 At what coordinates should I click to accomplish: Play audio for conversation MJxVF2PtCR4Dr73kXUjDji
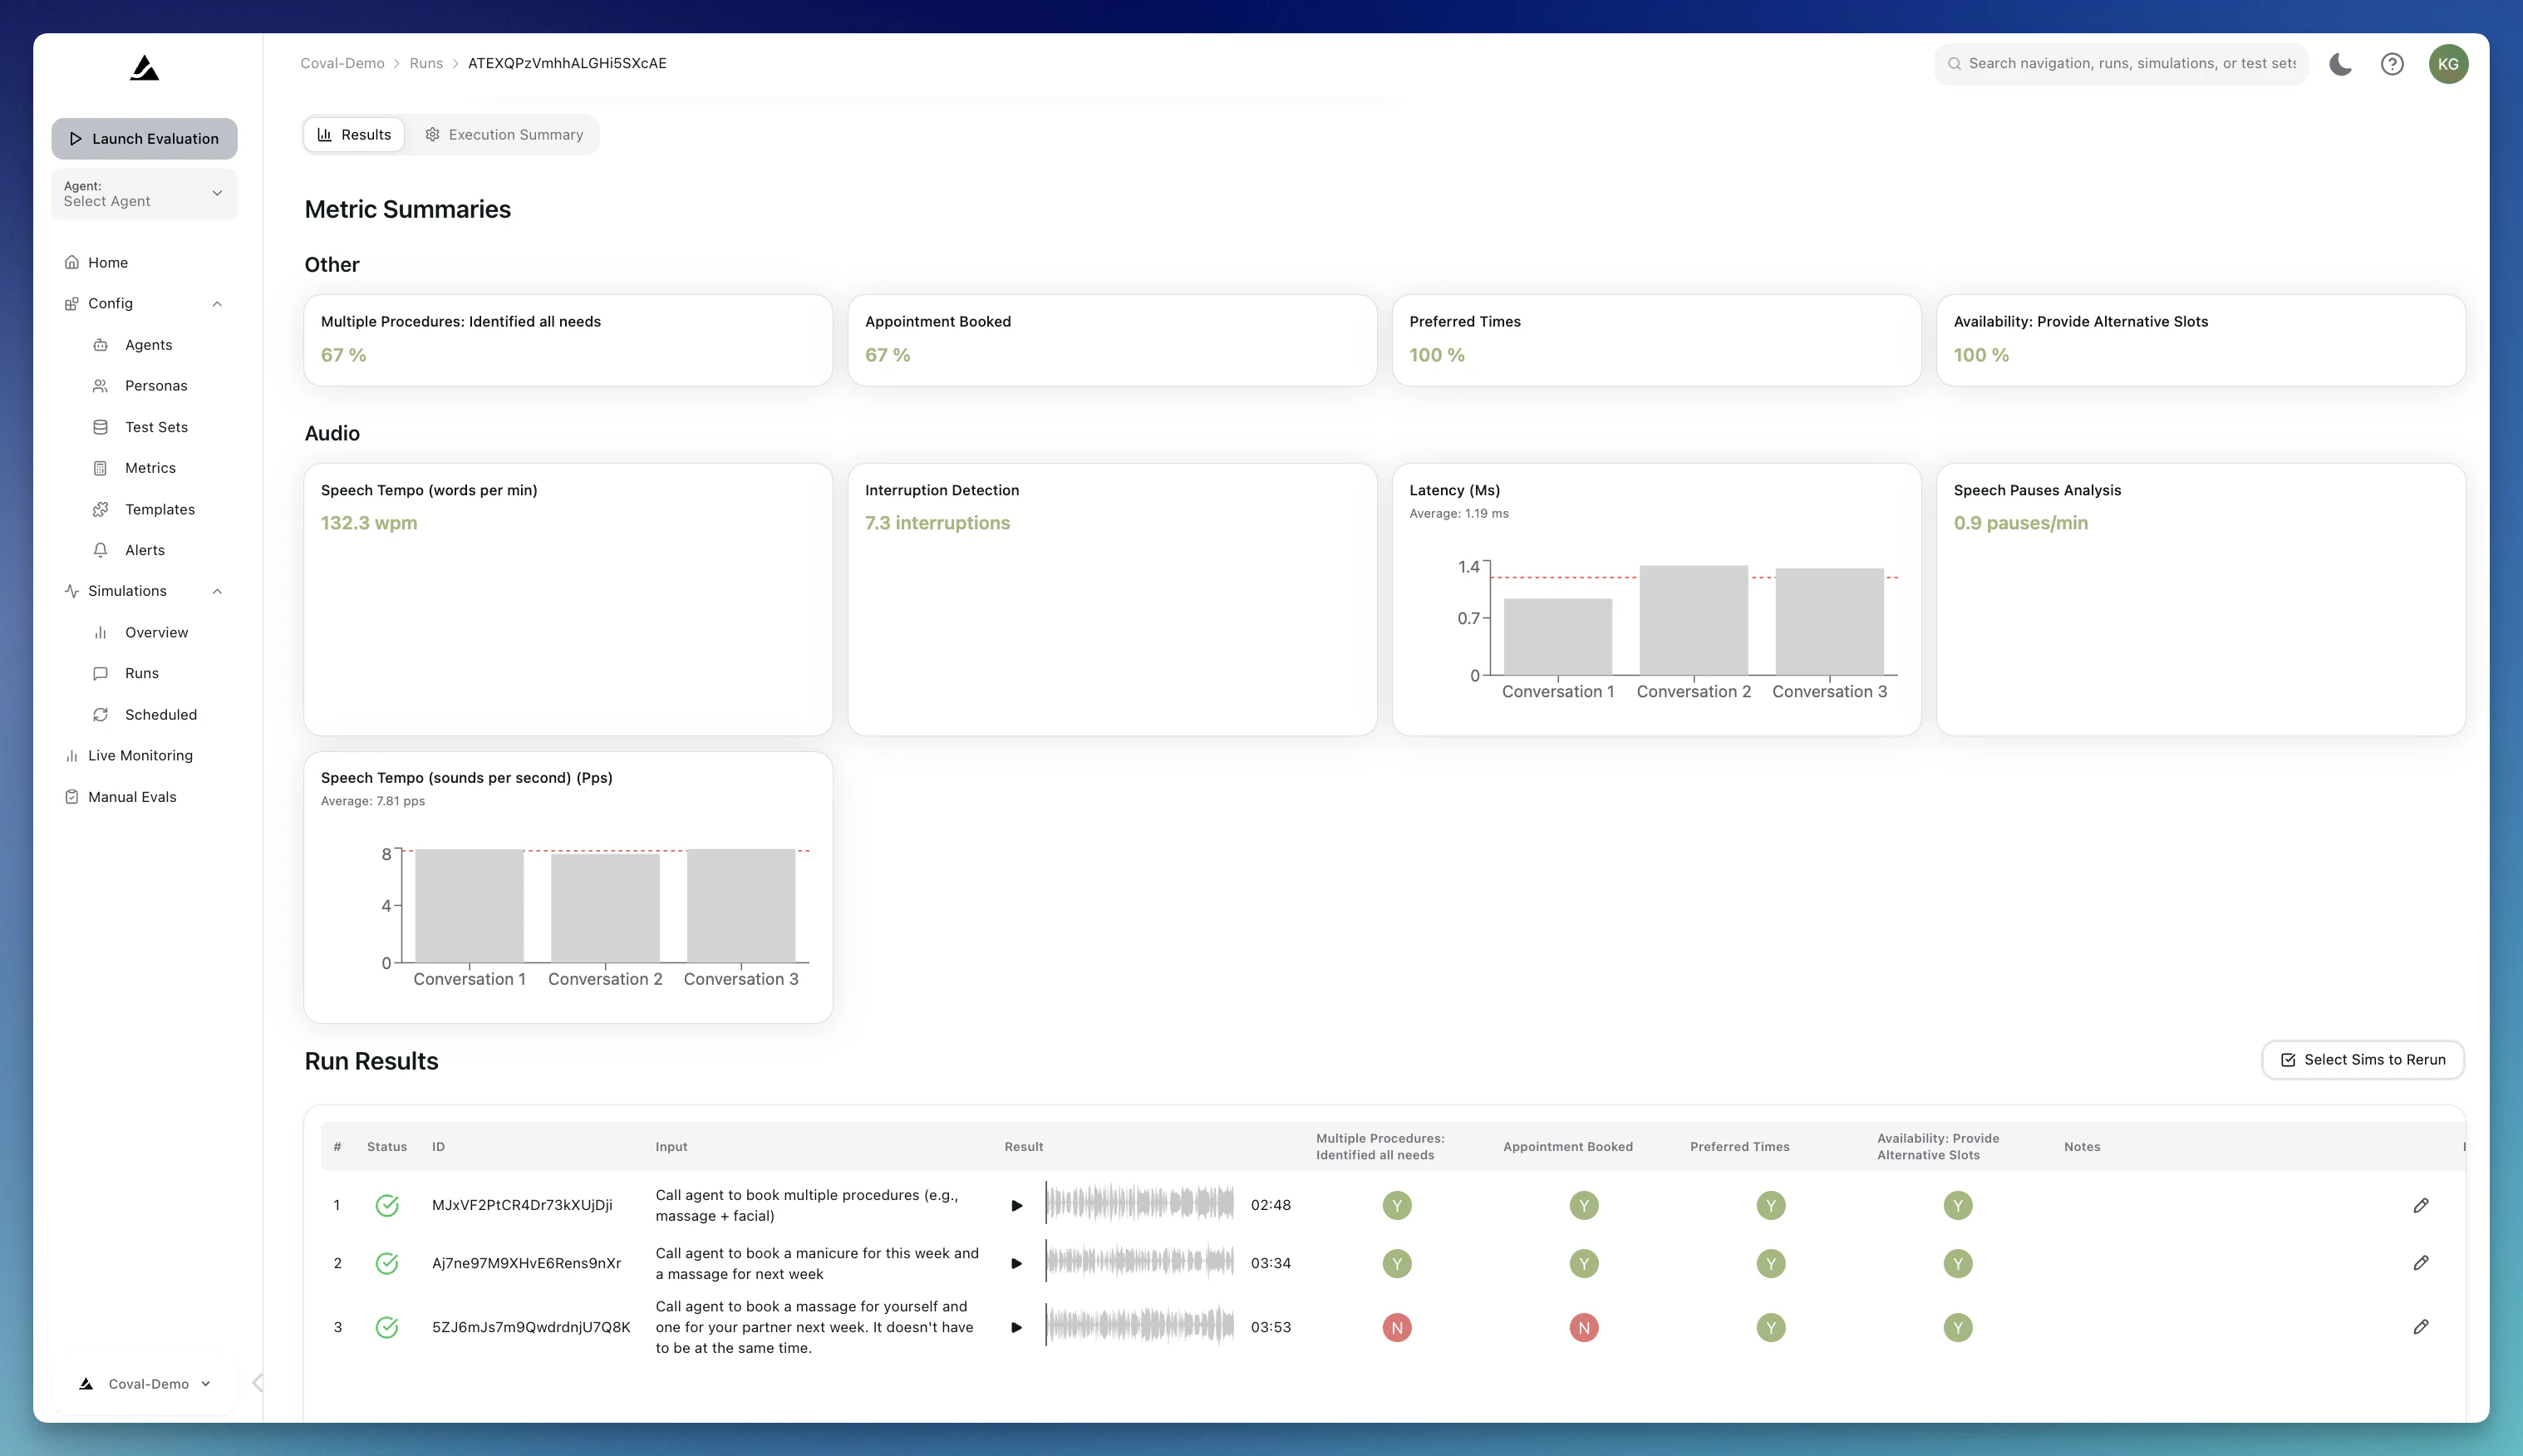[1016, 1206]
